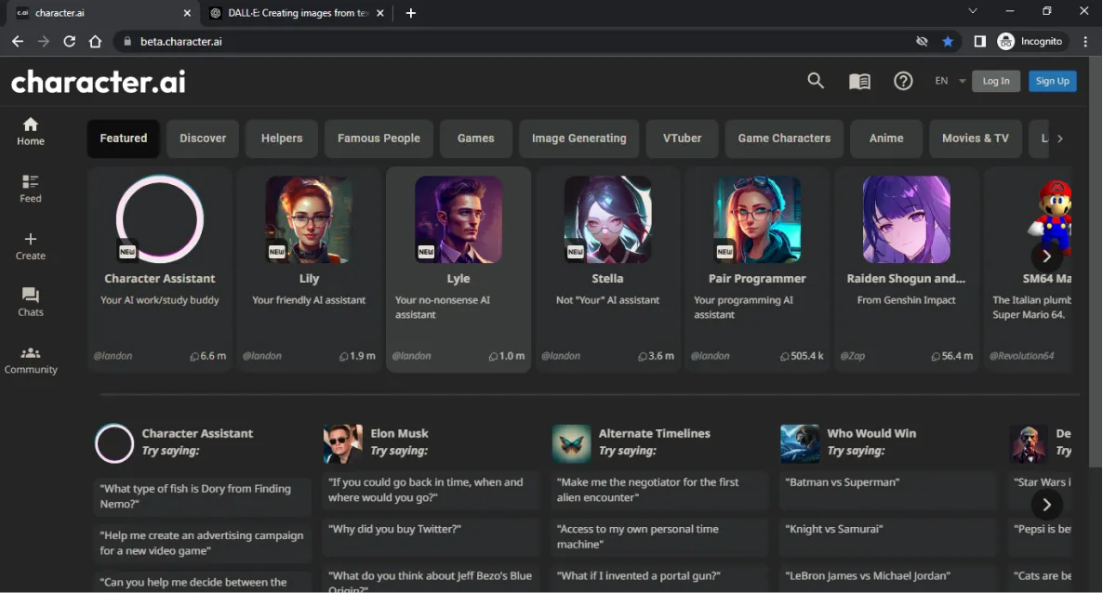This screenshot has height=593, width=1103.
Task: Open Raiden Shogun avatar
Action: pos(906,218)
